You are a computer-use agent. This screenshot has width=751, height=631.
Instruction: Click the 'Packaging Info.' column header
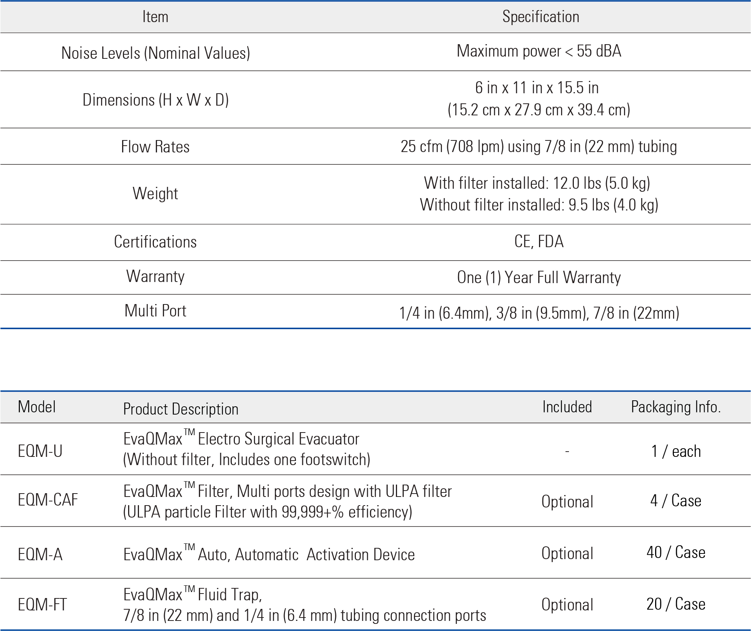tap(675, 407)
